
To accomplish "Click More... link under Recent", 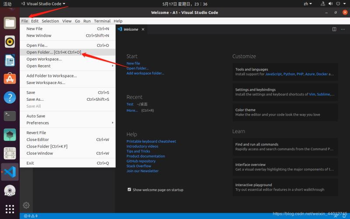I will point(132,110).
